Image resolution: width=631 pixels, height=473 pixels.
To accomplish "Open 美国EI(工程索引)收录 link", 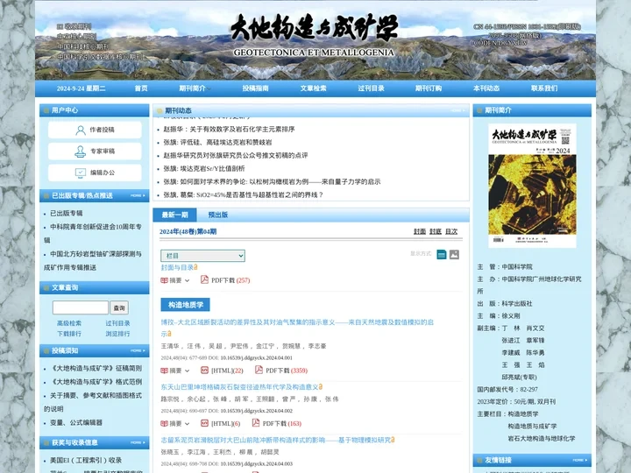I will pos(86,460).
